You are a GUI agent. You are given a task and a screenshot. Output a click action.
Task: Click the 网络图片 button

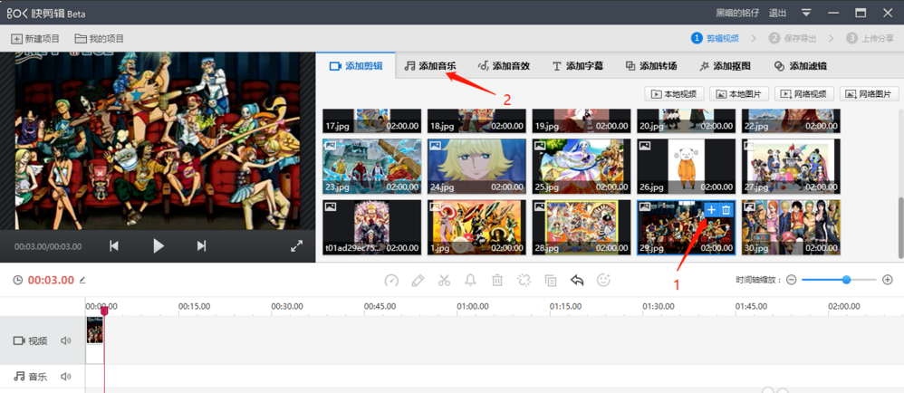pos(870,94)
